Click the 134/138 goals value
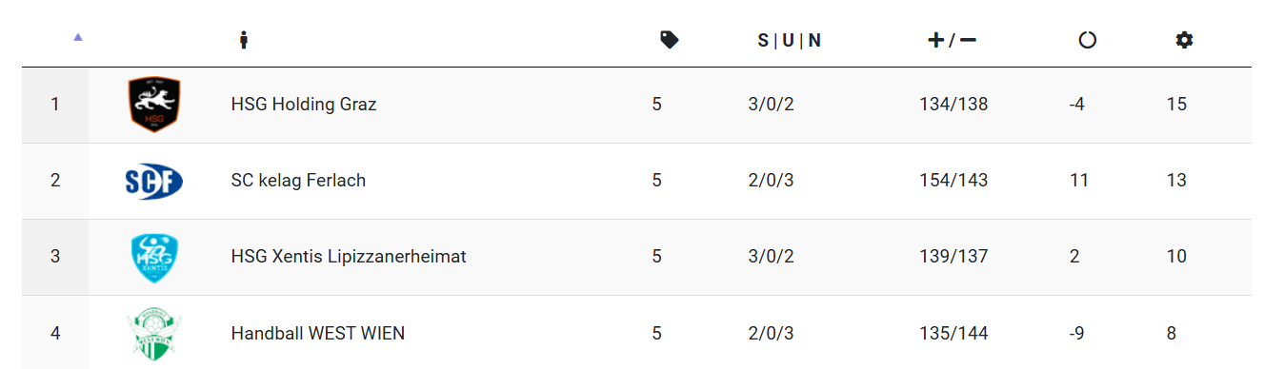The width and height of the screenshot is (1264, 369). (953, 105)
